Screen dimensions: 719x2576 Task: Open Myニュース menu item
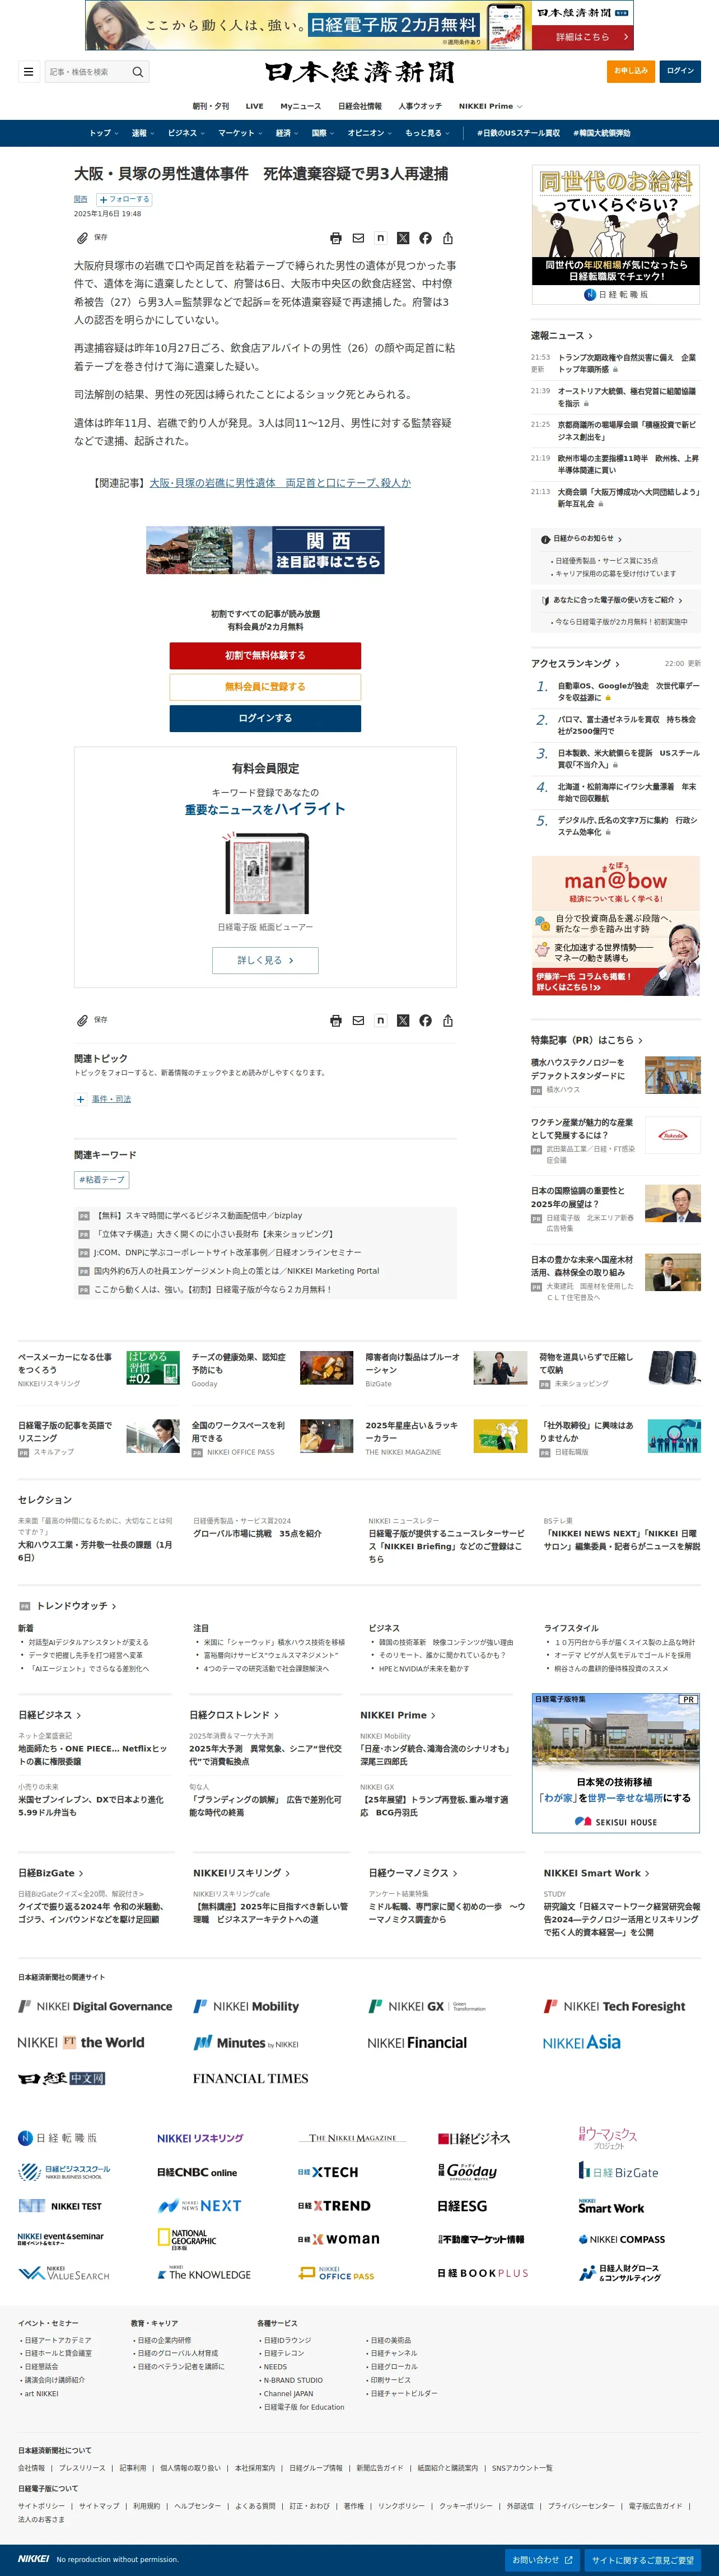click(301, 106)
